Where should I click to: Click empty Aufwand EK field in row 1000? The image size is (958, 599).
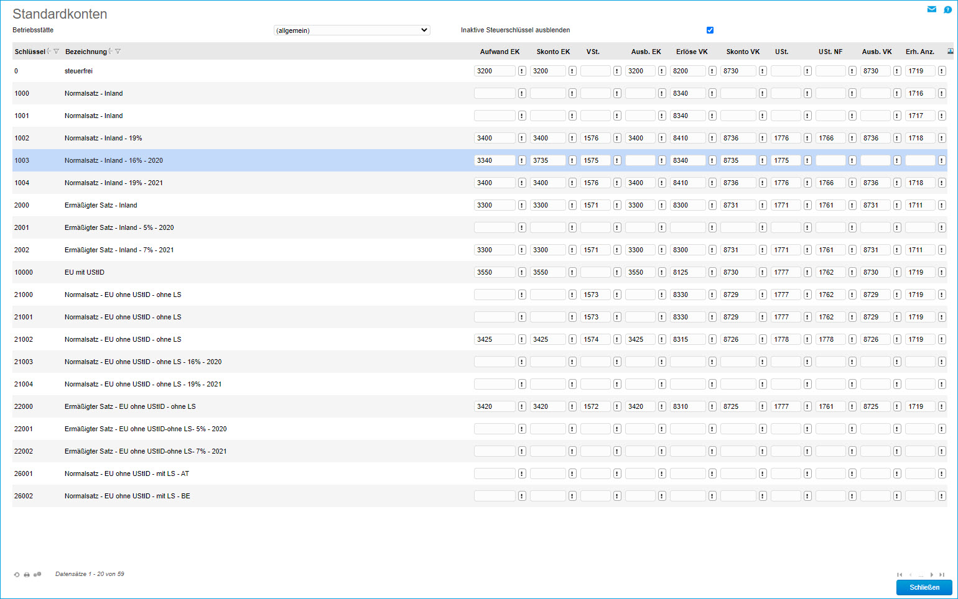(x=494, y=93)
